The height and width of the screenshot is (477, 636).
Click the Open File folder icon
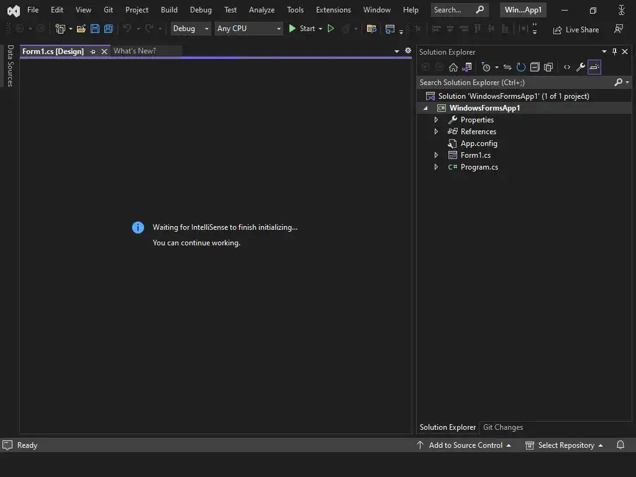click(x=81, y=29)
